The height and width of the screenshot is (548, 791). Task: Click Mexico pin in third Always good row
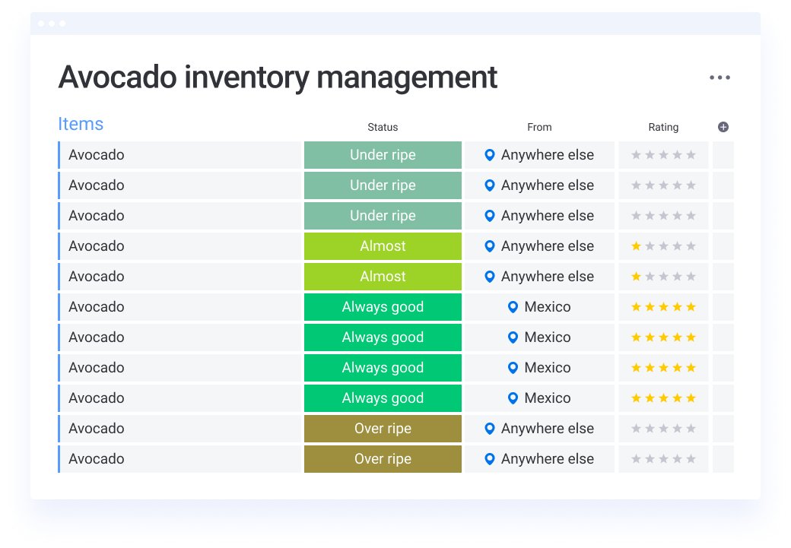pos(513,368)
